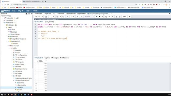The height and width of the screenshot is (96, 171).
Task: Switch to the Properties tab
Action: pos(48,14)
